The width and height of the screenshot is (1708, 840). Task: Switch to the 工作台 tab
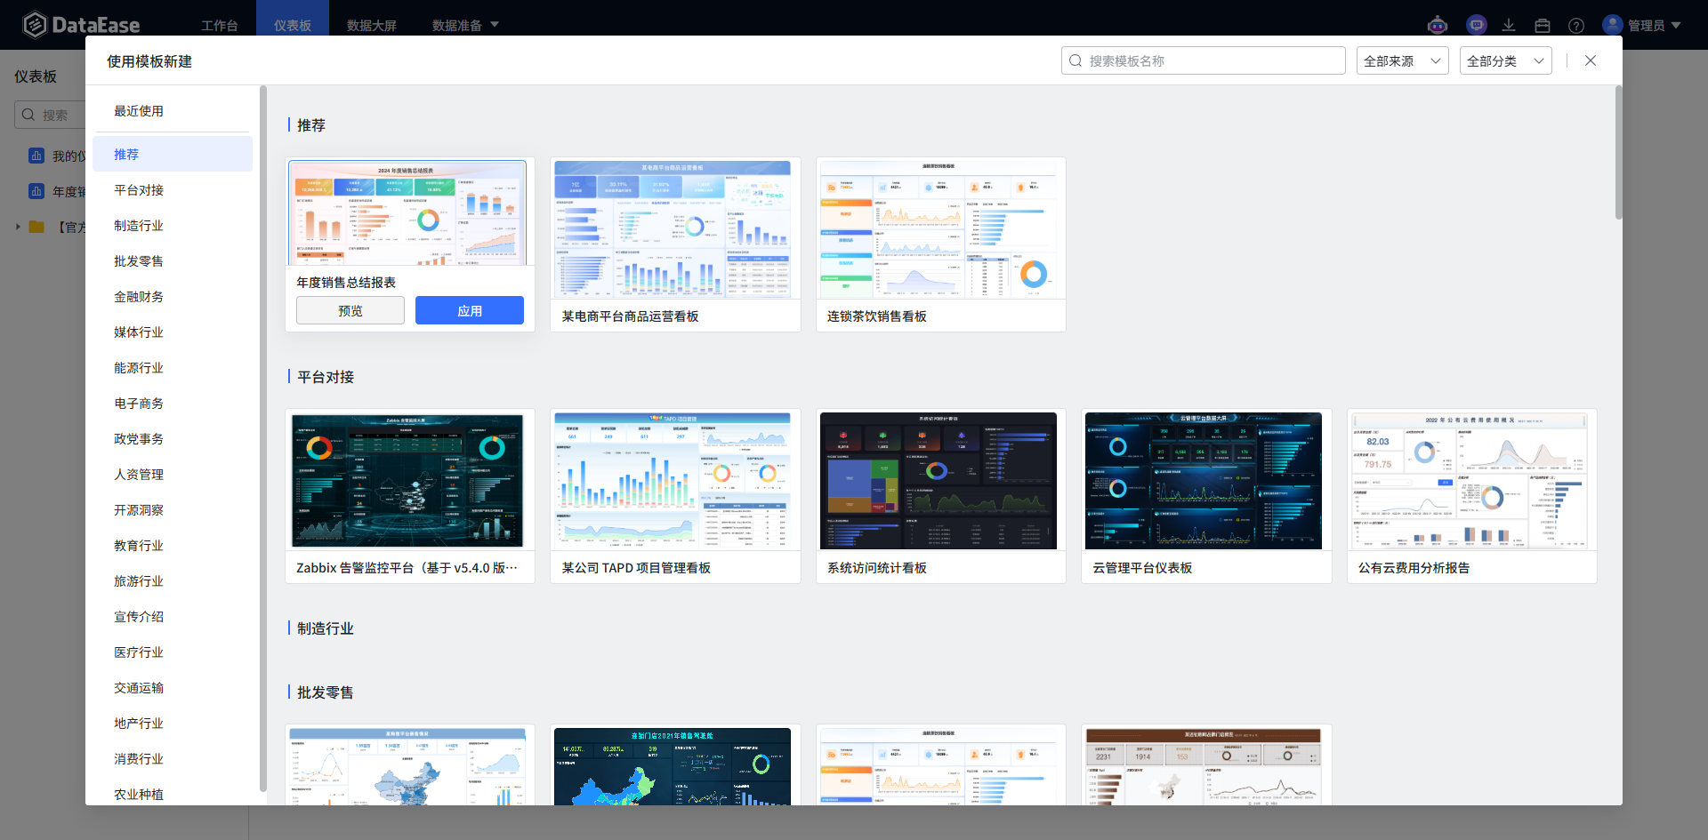[x=219, y=25]
